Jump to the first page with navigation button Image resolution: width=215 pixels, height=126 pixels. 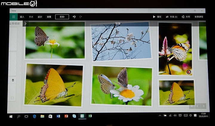(x=192, y=106)
